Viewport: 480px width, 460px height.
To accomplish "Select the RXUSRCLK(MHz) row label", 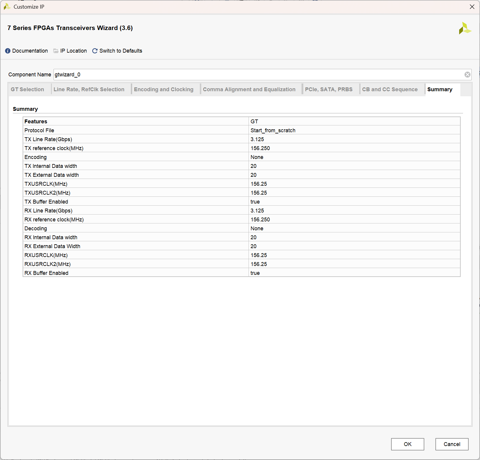I will click(46, 255).
